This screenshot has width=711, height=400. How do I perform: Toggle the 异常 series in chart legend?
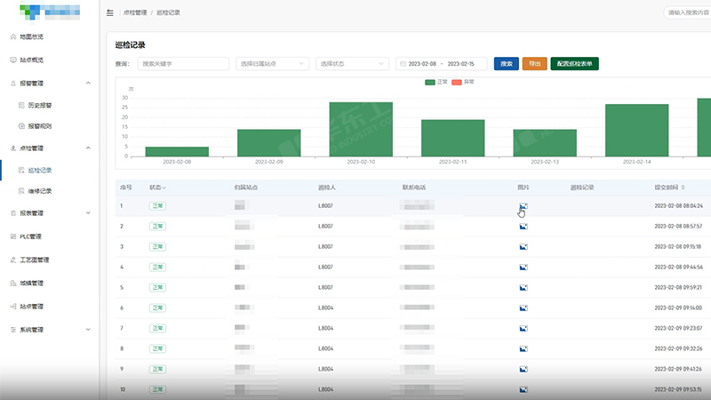point(463,82)
